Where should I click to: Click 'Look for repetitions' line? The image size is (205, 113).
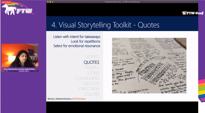click(86, 41)
